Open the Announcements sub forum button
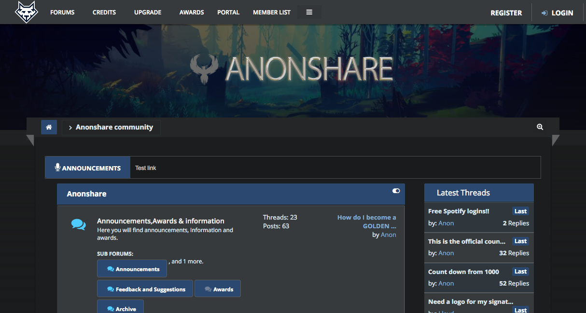The height and width of the screenshot is (313, 586). click(x=132, y=269)
